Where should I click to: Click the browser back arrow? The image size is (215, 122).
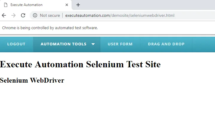tap(4, 15)
